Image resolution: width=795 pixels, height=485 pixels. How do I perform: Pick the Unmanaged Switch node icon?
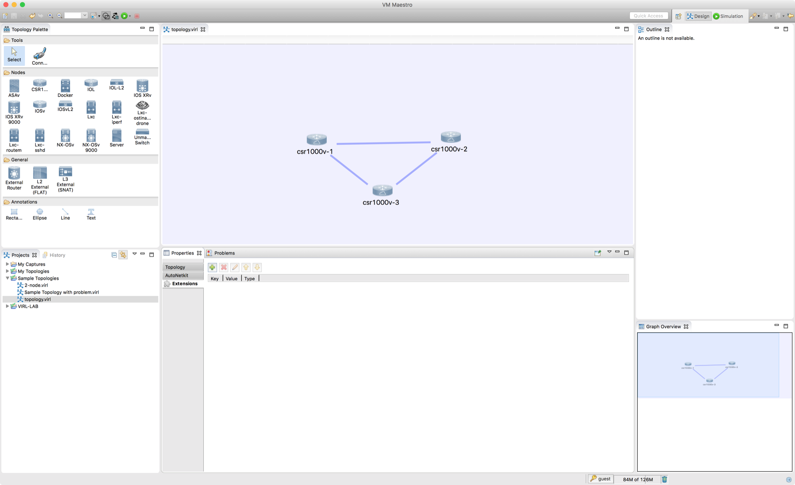point(142,137)
